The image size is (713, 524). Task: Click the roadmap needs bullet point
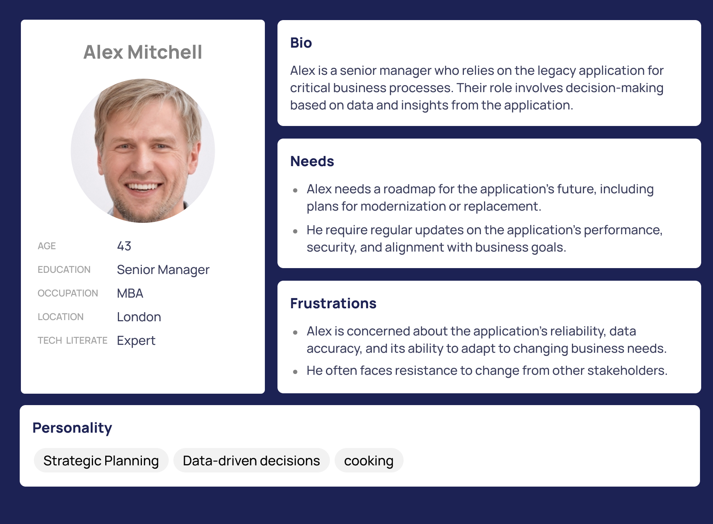tap(480, 198)
